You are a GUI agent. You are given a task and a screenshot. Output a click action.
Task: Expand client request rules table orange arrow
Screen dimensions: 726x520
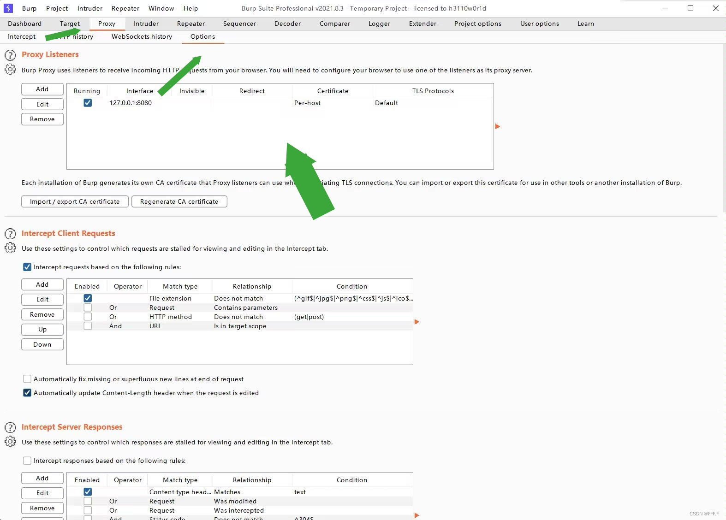point(417,322)
